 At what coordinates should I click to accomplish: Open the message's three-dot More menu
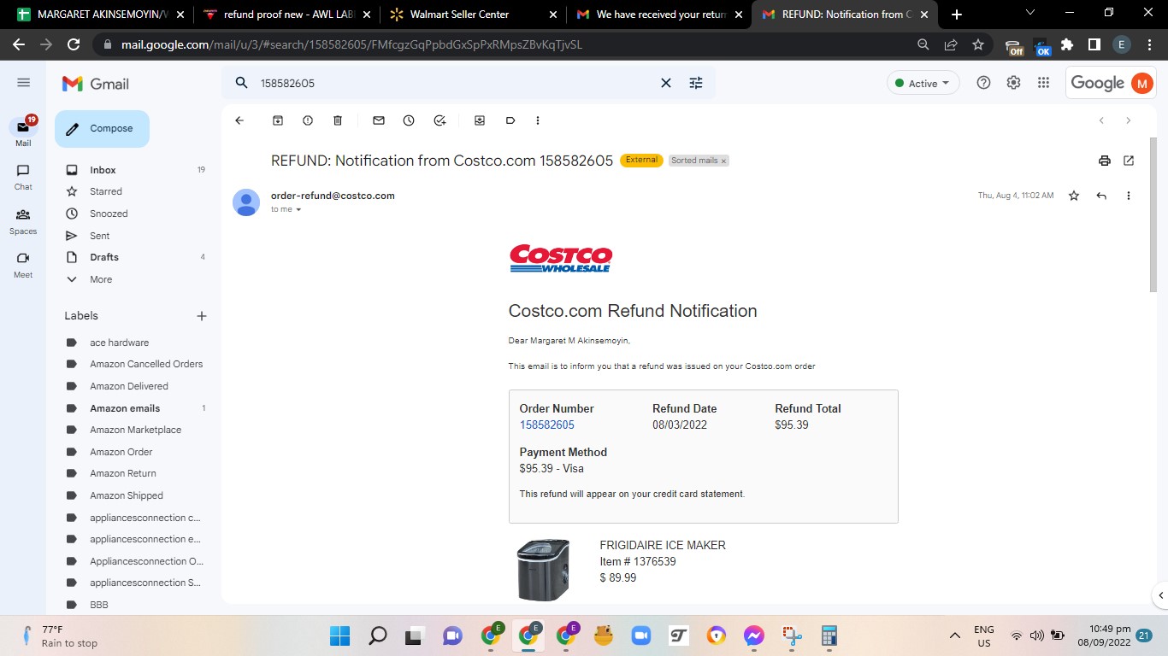(1129, 196)
